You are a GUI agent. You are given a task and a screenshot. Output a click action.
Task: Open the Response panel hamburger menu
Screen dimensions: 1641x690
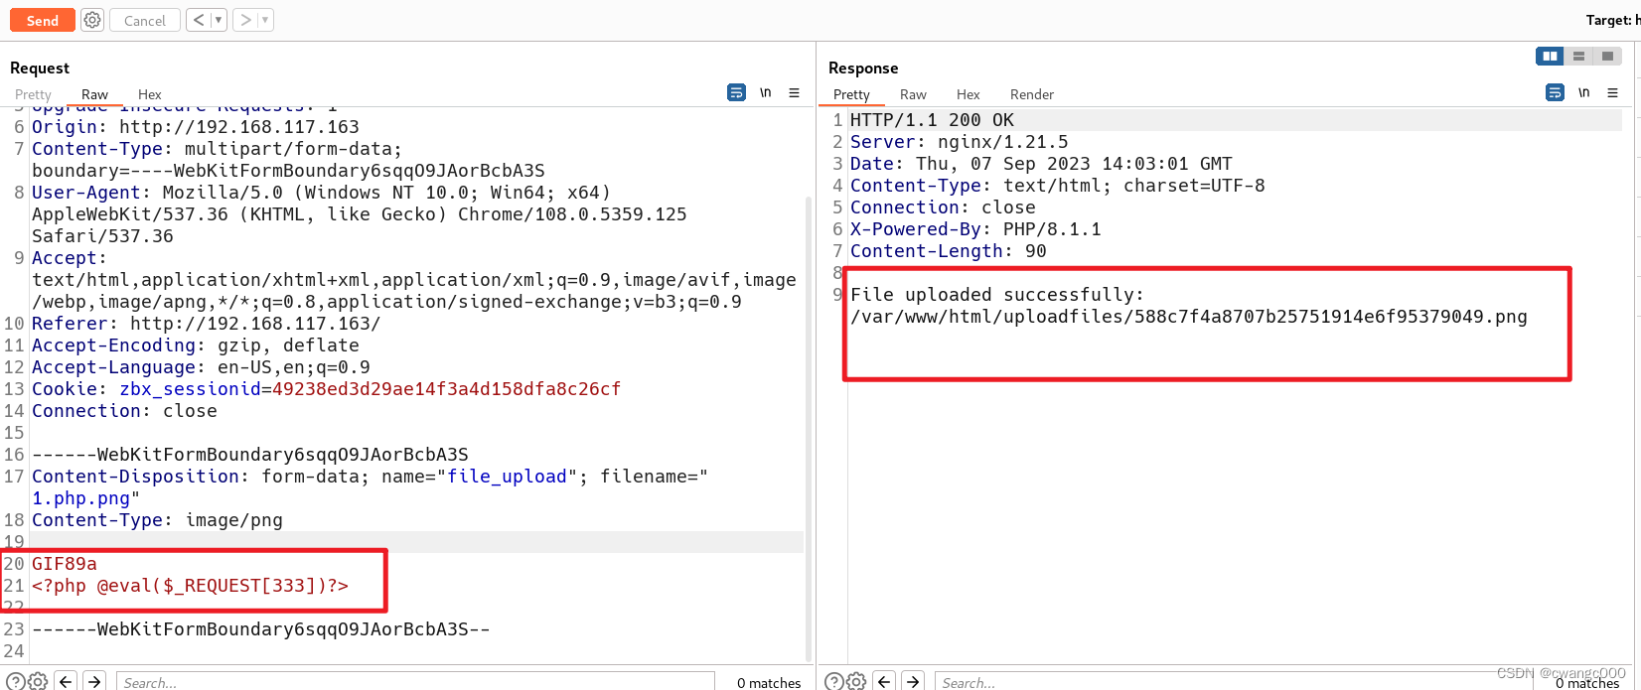(x=1612, y=92)
